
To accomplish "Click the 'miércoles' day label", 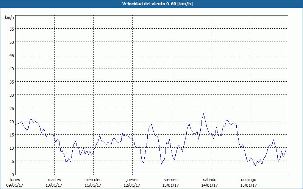I will click(x=93, y=180).
